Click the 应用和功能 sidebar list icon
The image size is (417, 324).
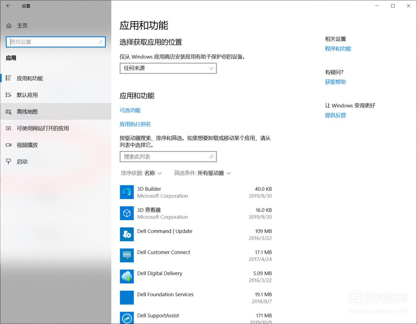(8, 78)
